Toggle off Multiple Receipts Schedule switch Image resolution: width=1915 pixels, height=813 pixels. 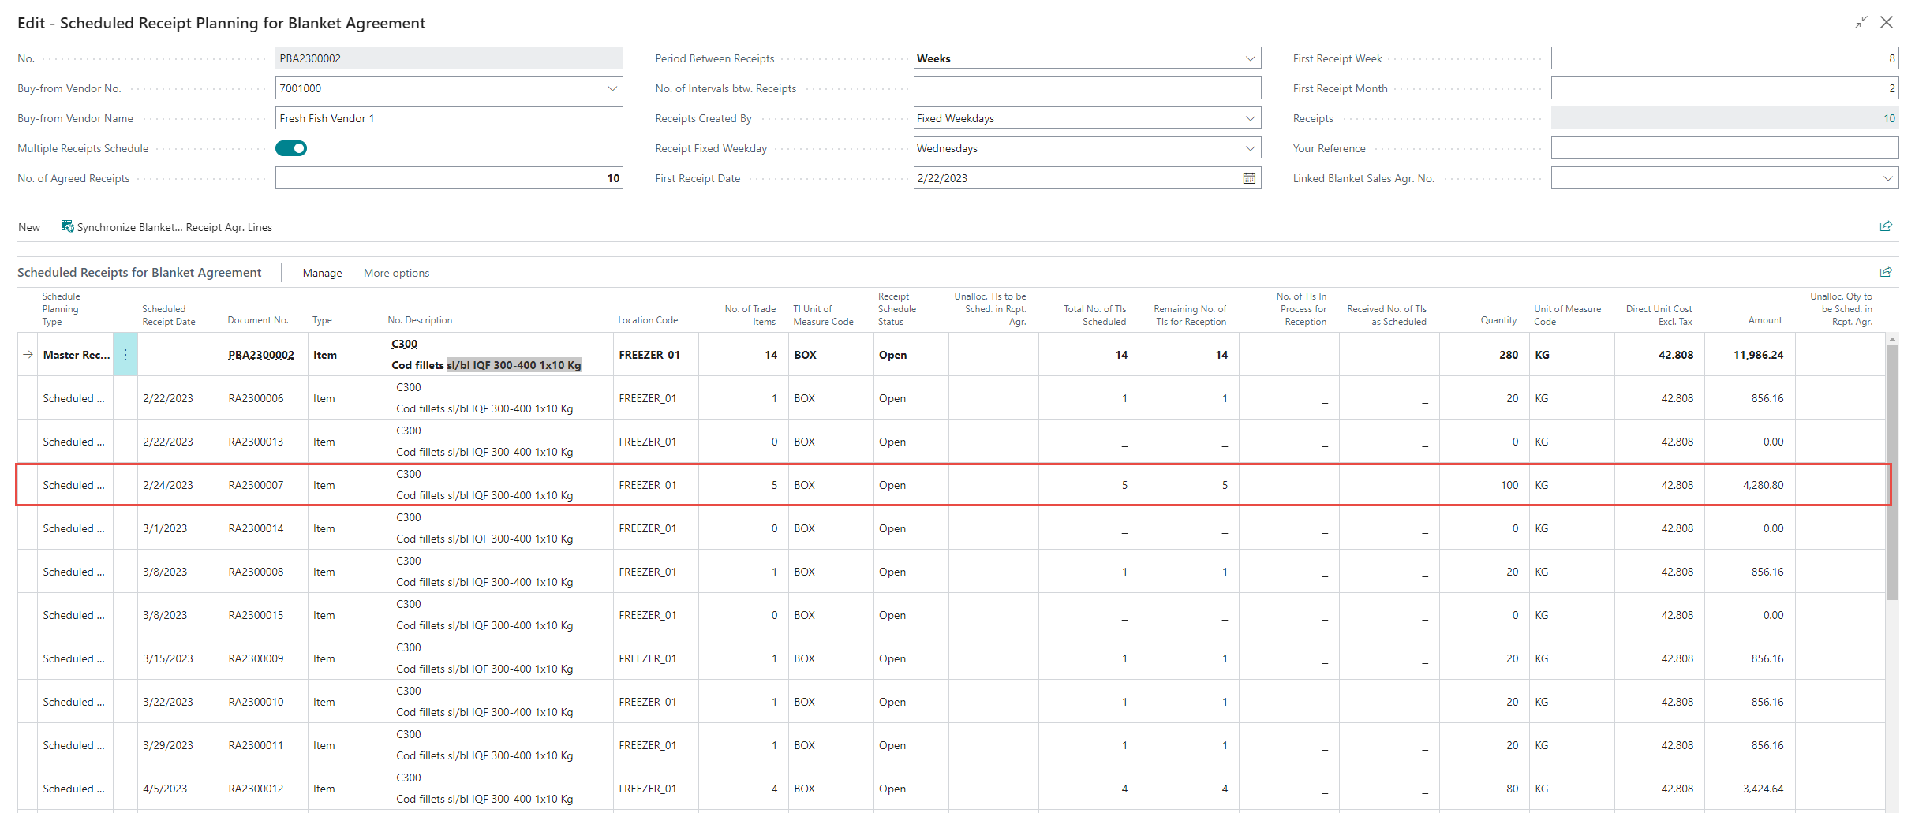click(291, 148)
